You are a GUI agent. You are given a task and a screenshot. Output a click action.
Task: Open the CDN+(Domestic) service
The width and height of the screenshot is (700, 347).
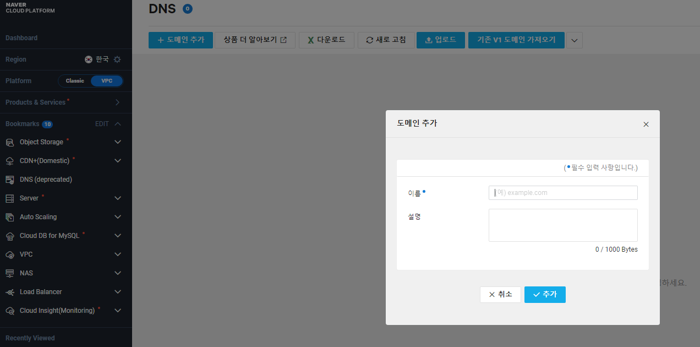click(43, 160)
